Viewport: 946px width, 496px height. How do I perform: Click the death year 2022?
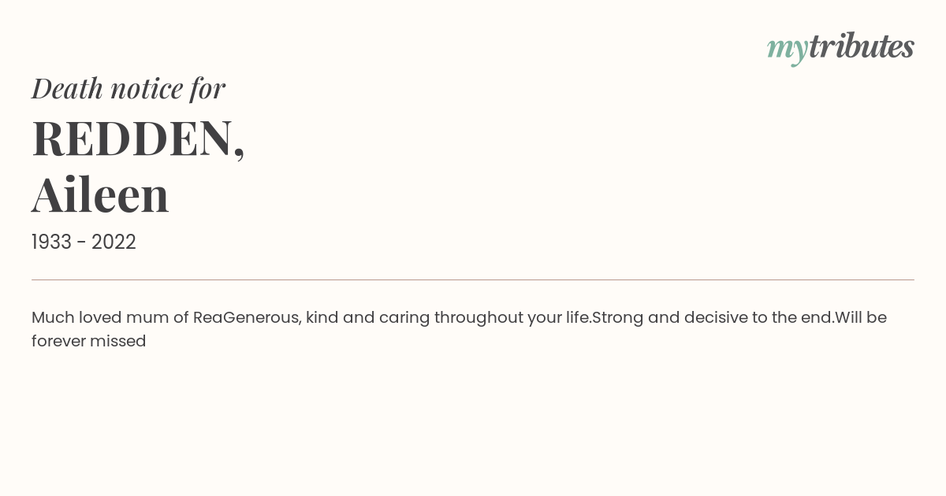coord(114,242)
